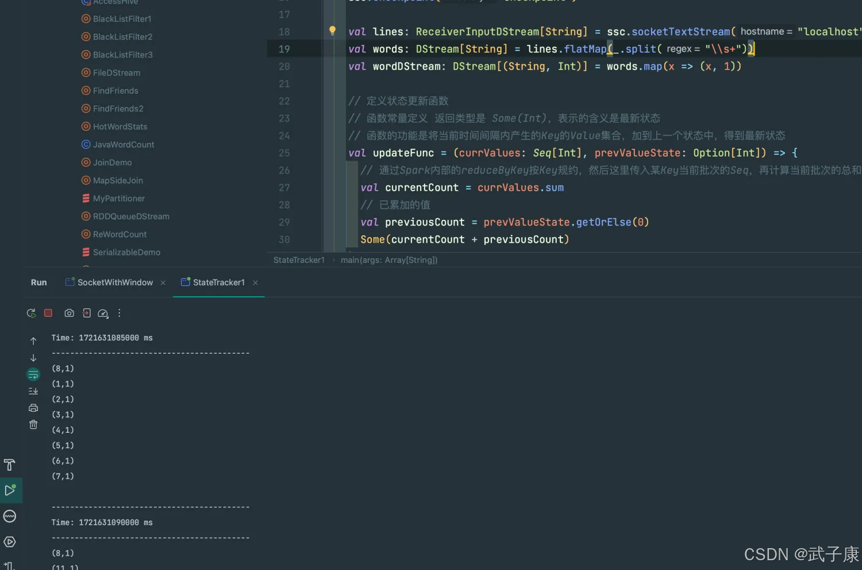Close the SocketWithWindow run tab
862x570 pixels.
[x=163, y=283]
